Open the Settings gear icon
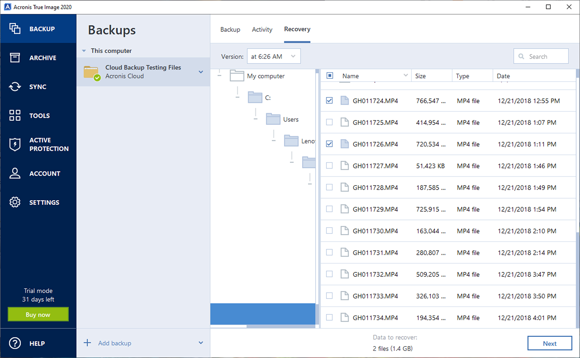Image resolution: width=580 pixels, height=358 pixels. [x=15, y=202]
